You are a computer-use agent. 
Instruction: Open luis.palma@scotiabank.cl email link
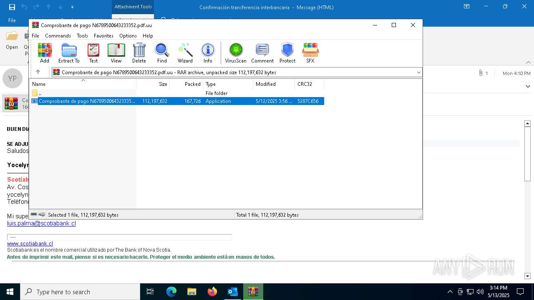point(41,223)
